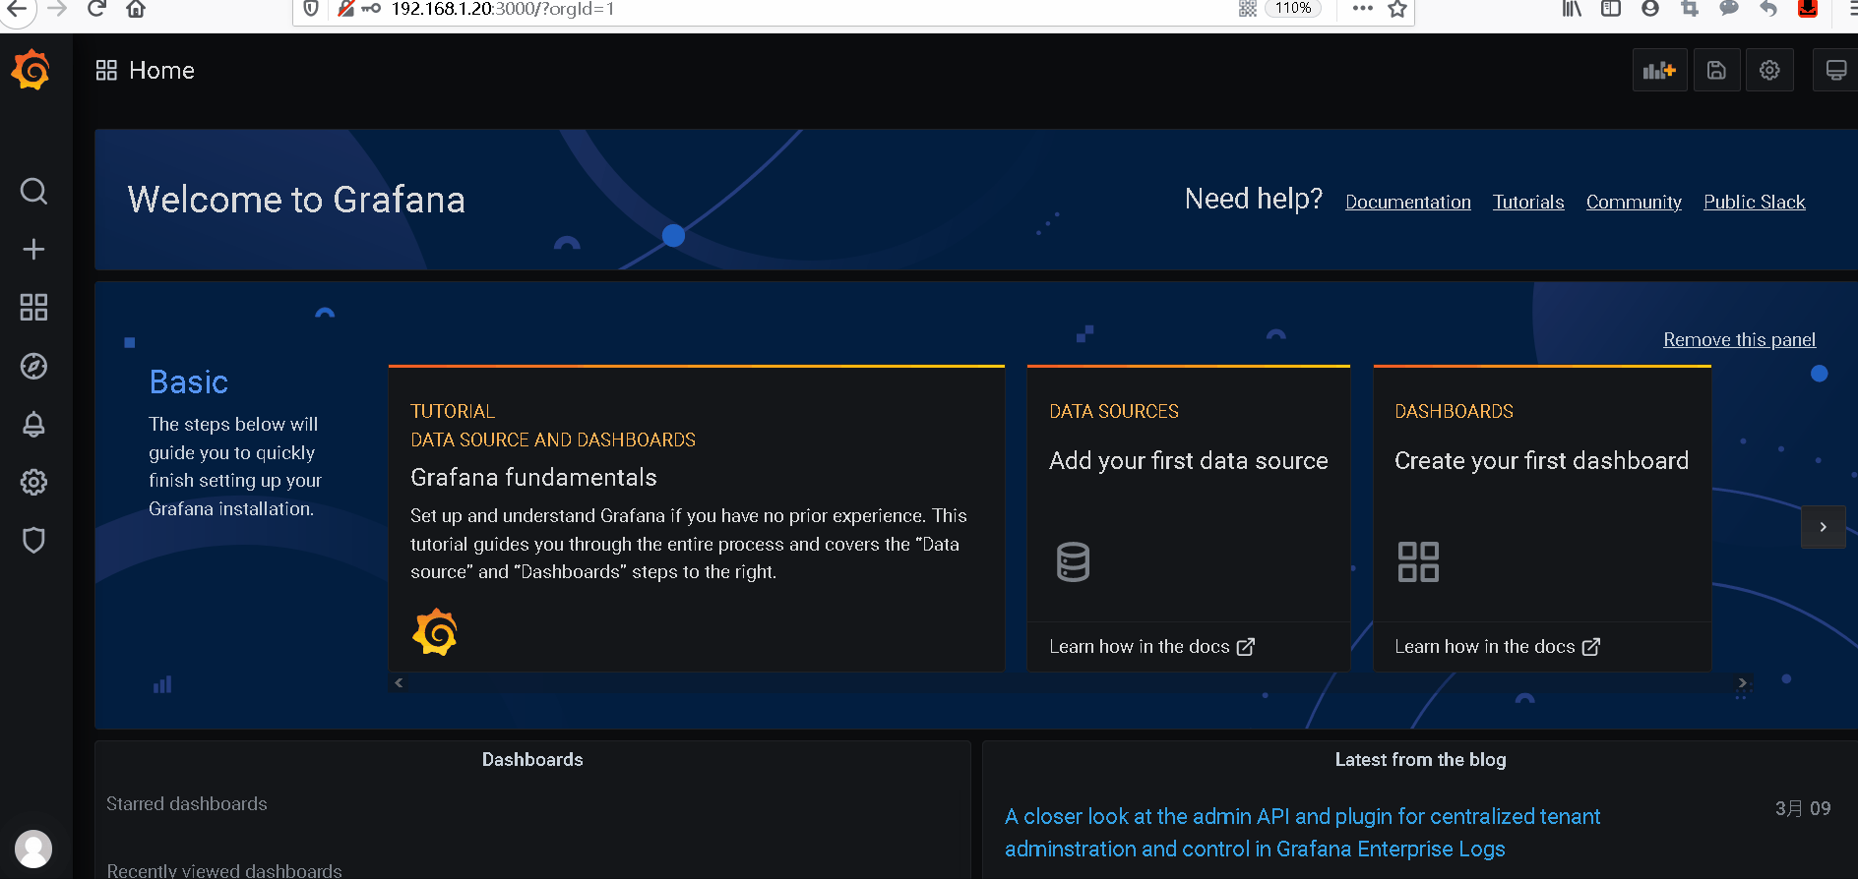Click the browser sidebar toggle icon
The image size is (1858, 879).
click(x=1611, y=9)
